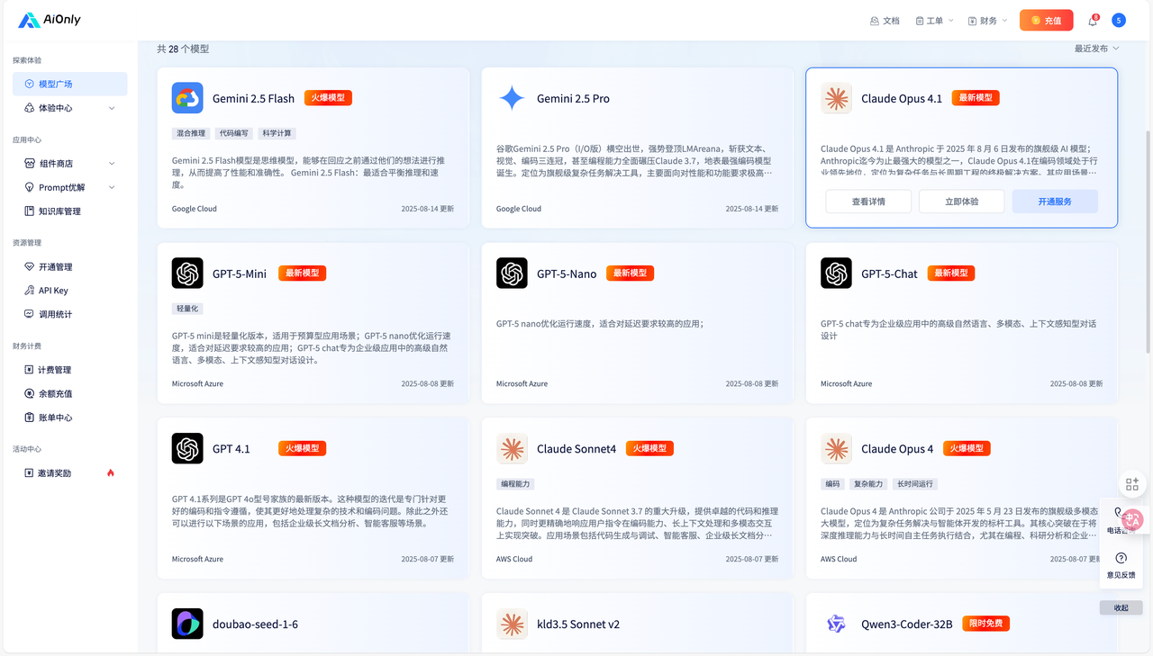Click the Gemini 2.5 Pro star logo

pos(512,98)
